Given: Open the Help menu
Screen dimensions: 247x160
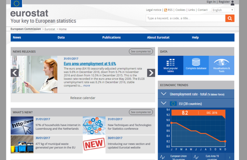Looking at the screenshot, I should [195, 38].
